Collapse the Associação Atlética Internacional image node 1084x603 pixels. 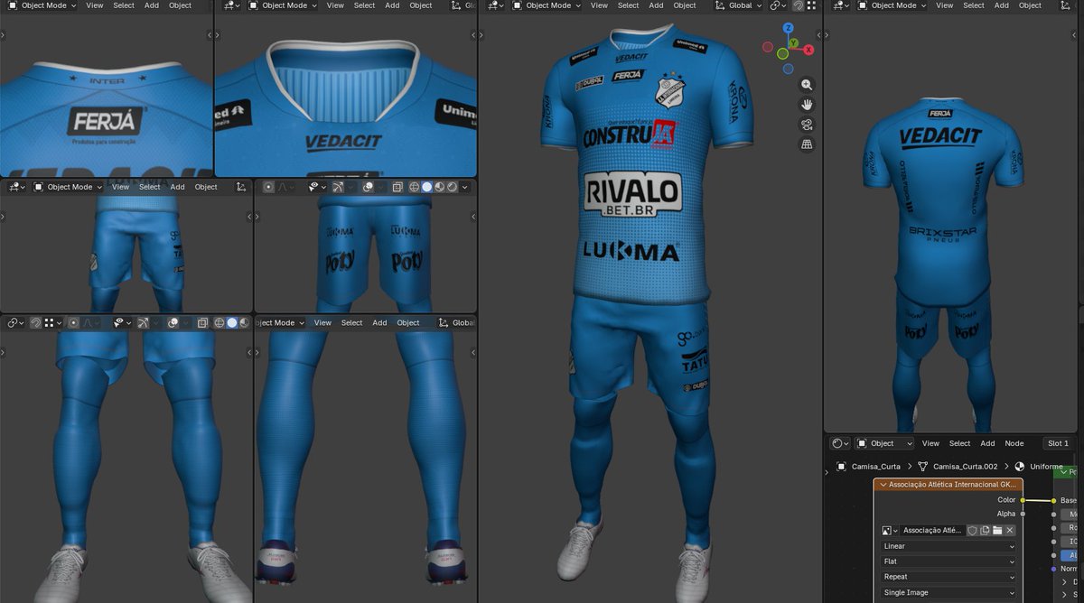883,485
